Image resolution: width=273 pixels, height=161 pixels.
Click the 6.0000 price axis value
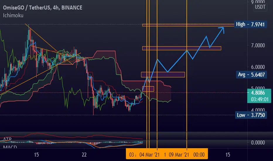click(258, 67)
